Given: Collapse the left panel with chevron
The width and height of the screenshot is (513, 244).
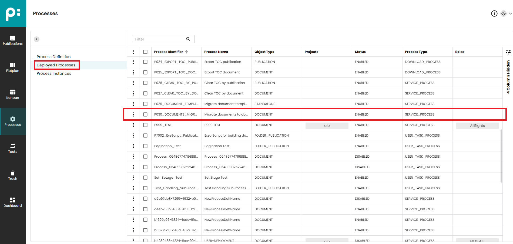Looking at the screenshot, I should tap(37, 39).
